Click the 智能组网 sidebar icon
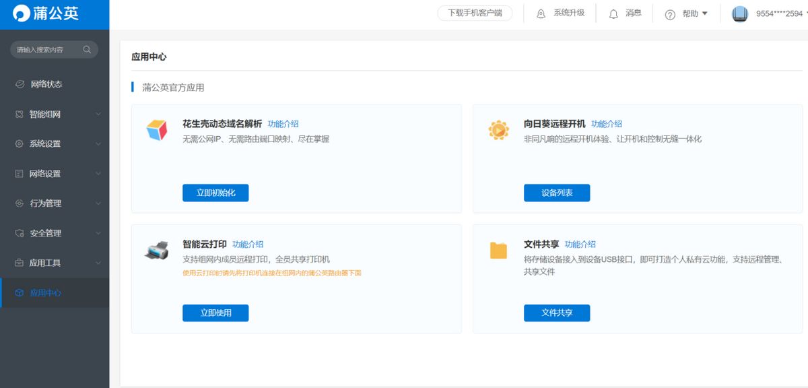Viewport: 808px width, 388px height. pyautogui.click(x=20, y=115)
